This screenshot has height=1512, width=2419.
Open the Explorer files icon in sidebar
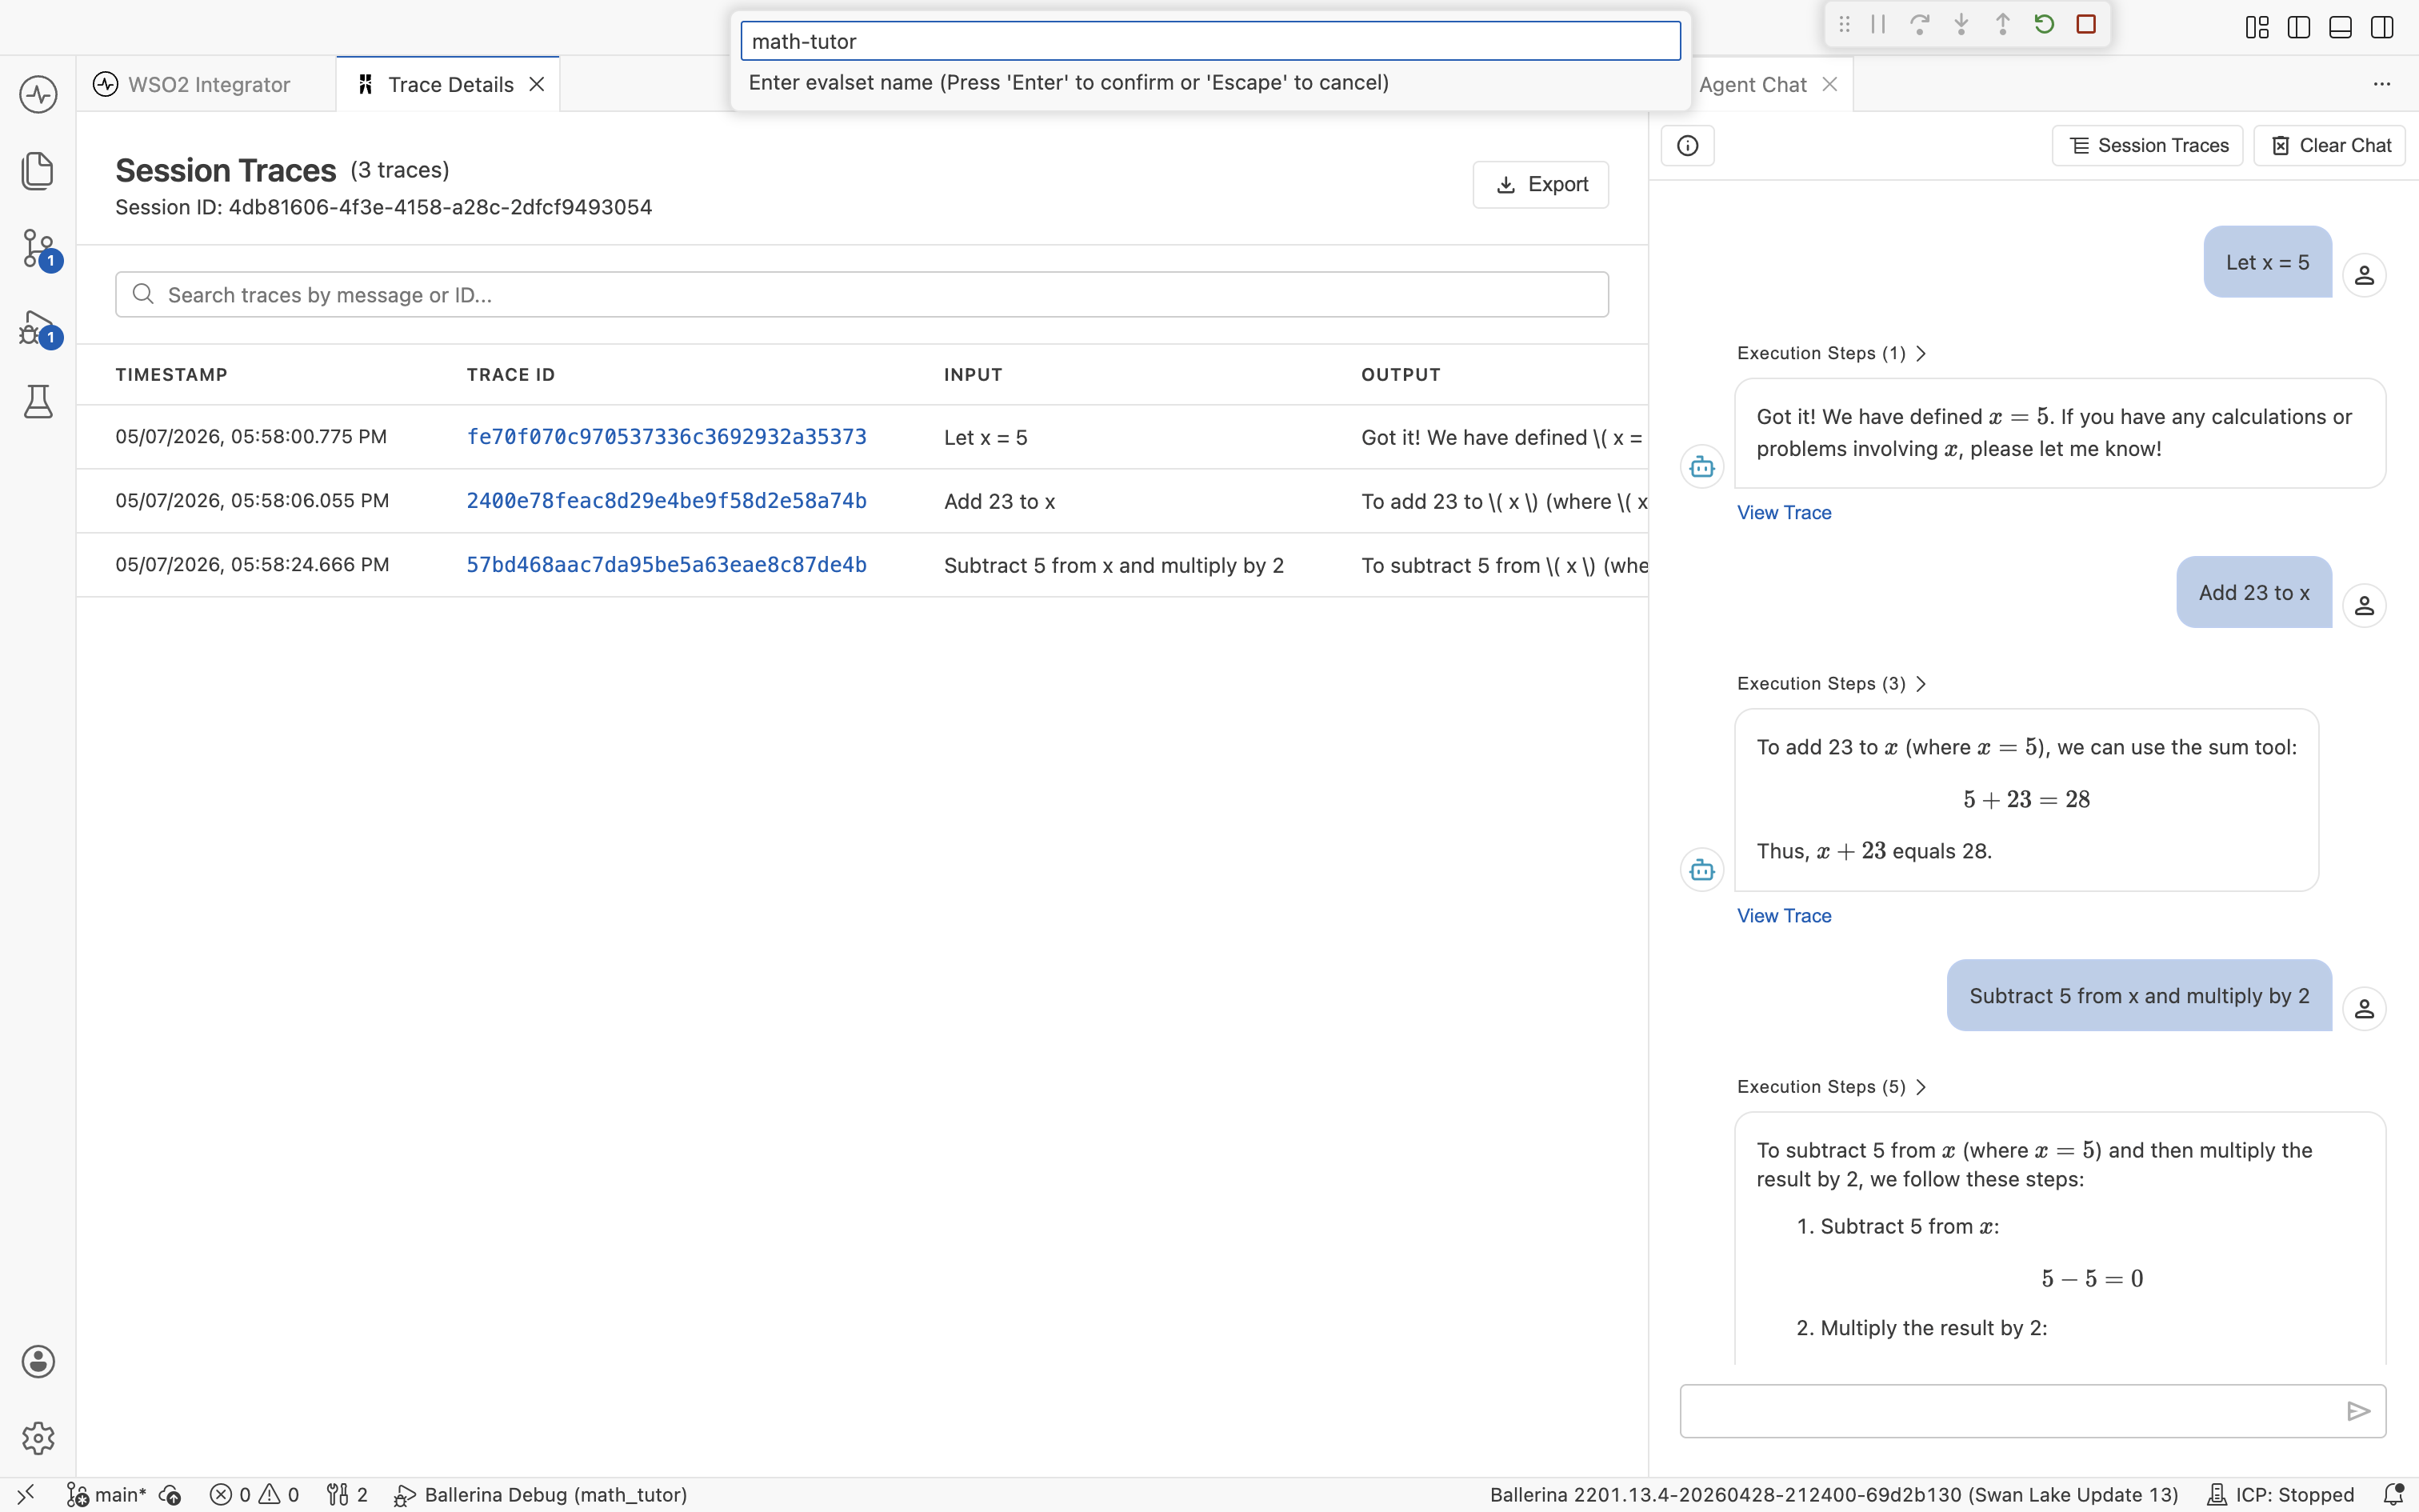point(38,171)
